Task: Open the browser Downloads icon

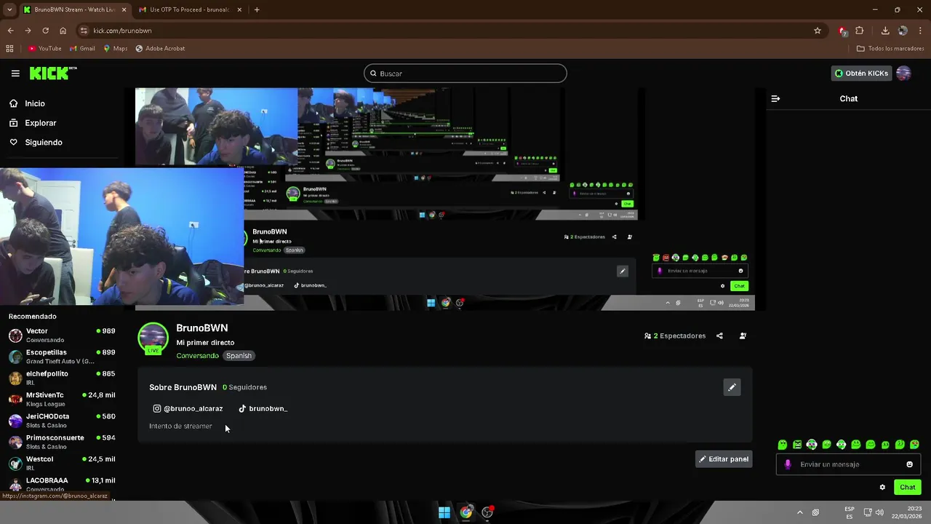Action: tap(885, 31)
